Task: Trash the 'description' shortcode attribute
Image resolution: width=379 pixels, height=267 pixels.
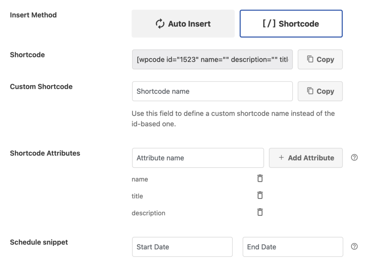Action: tap(260, 213)
